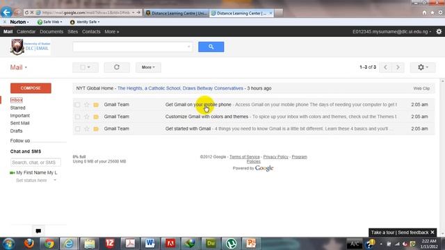
Task: Open uTorrent from the taskbar
Action: (x=231, y=244)
